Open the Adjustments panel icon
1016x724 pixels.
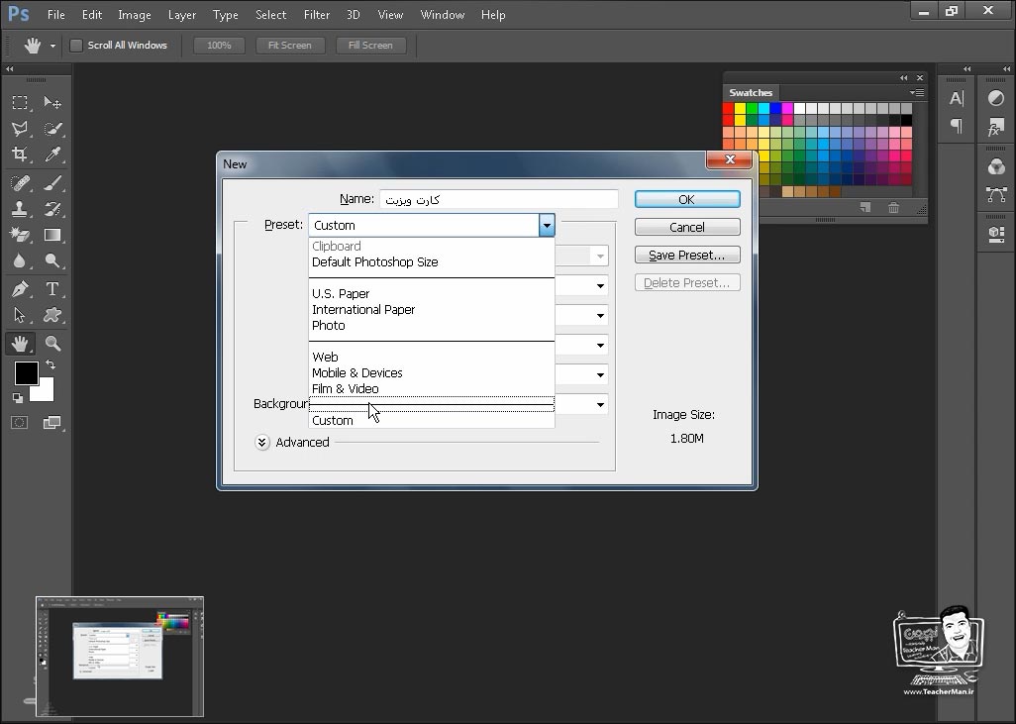point(996,98)
